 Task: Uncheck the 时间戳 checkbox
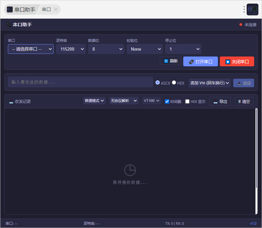click(x=167, y=101)
